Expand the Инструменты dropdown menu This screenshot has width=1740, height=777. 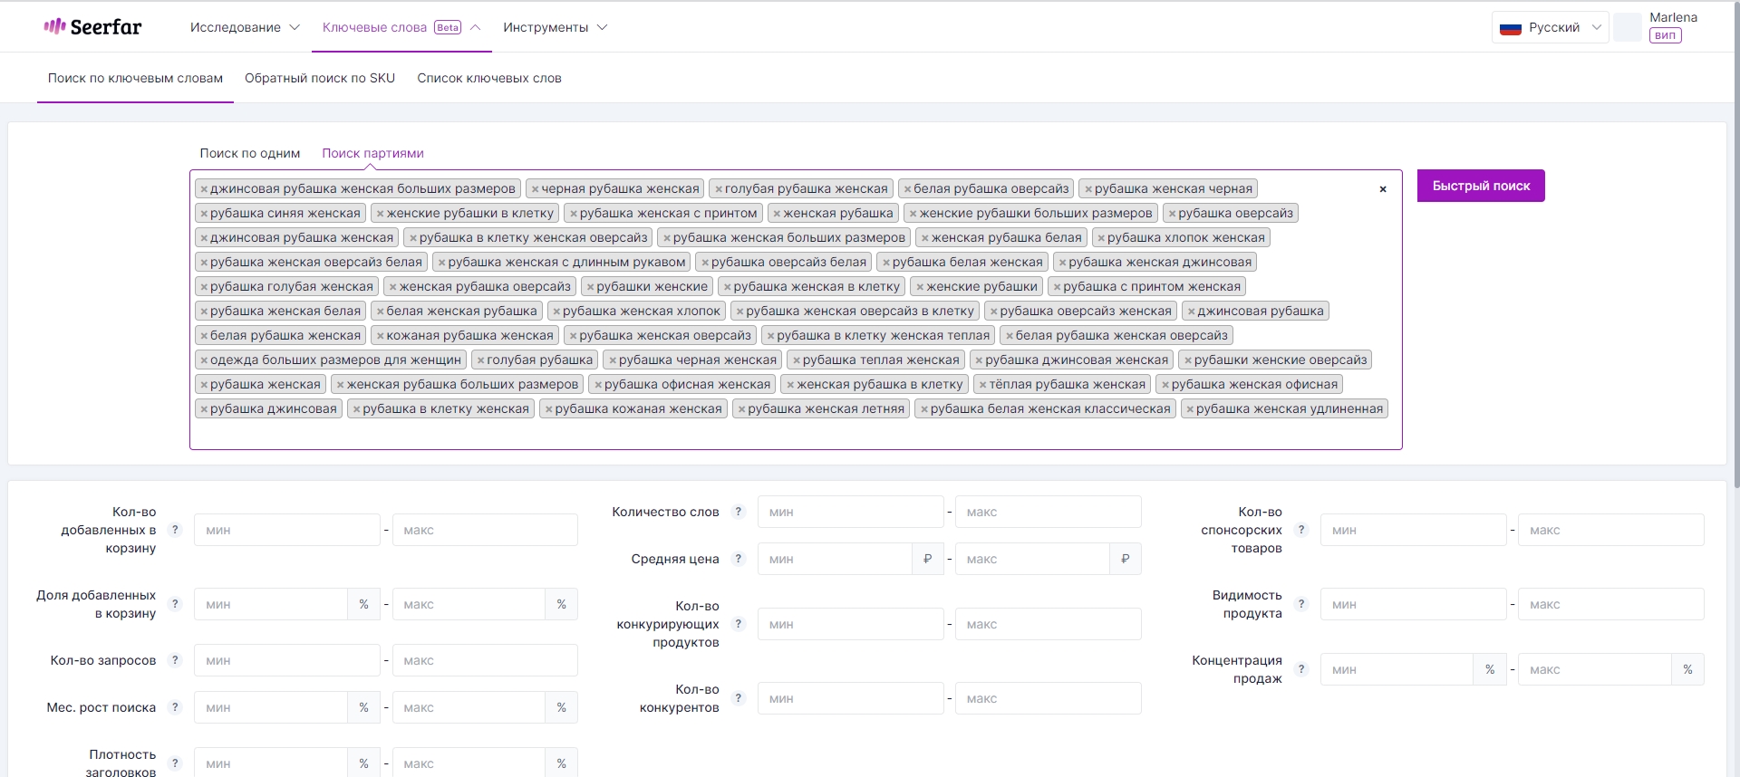click(x=555, y=27)
